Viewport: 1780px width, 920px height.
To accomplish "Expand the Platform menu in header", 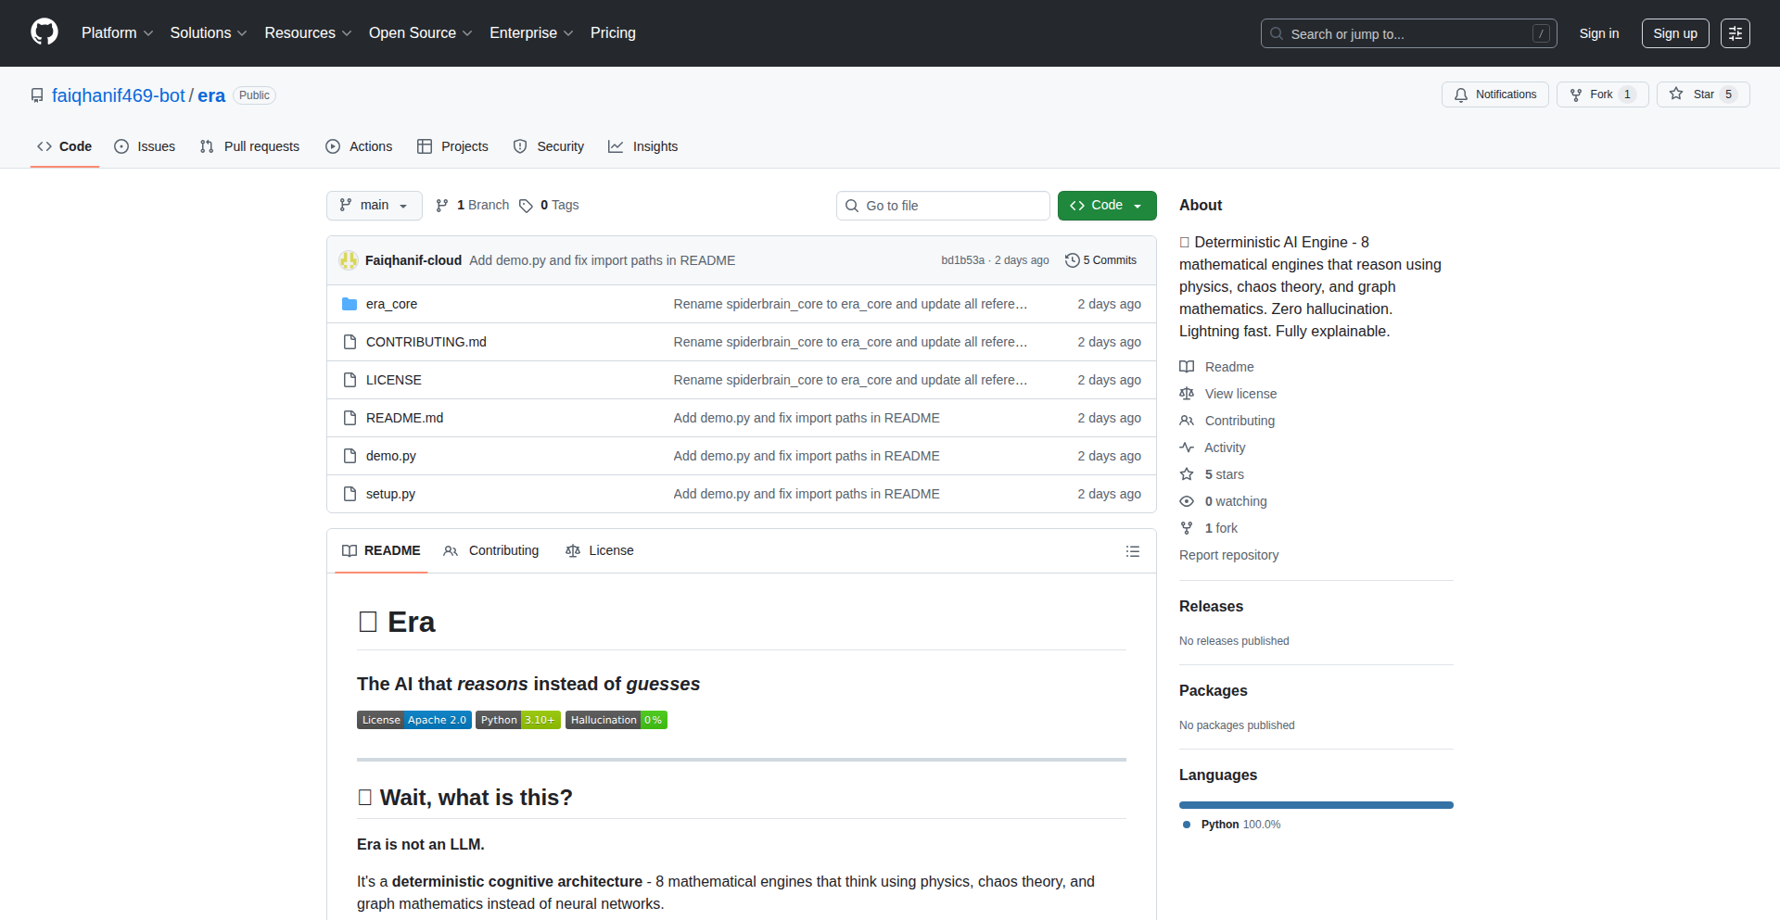I will click(117, 33).
